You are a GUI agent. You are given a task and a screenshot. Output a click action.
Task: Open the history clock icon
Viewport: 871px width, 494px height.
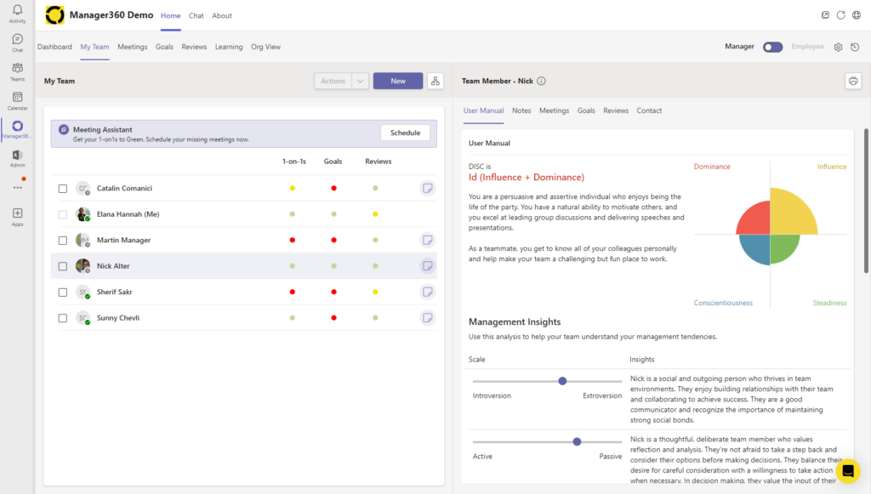tap(855, 47)
